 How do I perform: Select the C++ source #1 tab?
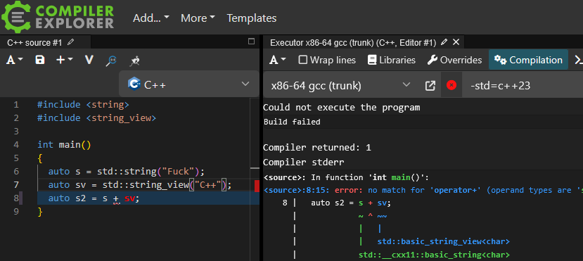[34, 42]
